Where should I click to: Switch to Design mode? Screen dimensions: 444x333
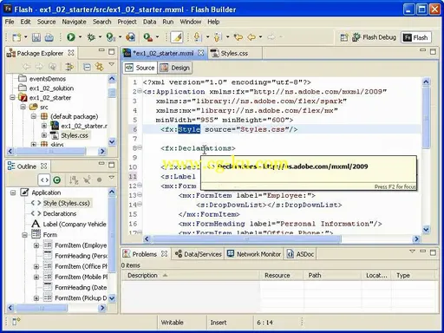(175, 68)
